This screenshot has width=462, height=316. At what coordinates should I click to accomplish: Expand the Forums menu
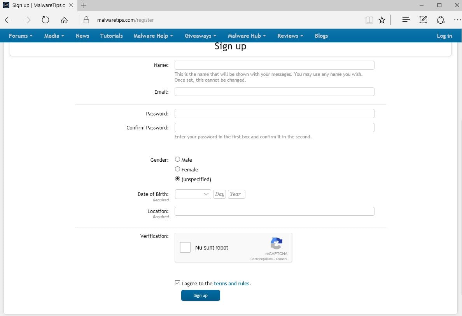pyautogui.click(x=21, y=36)
